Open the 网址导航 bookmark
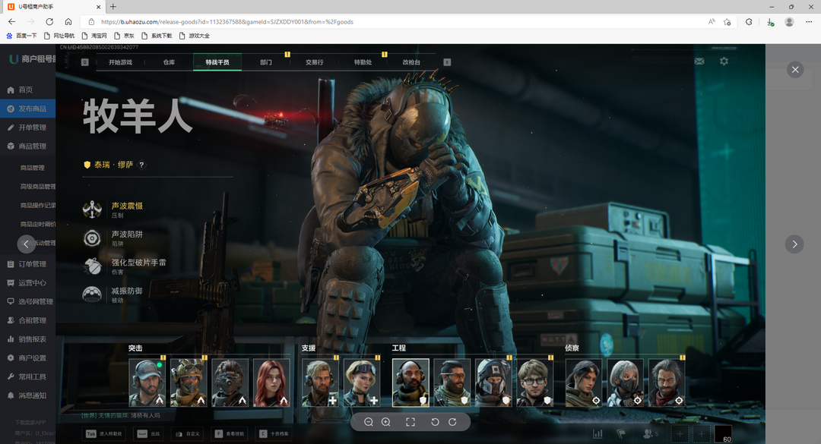821x444 pixels. pyautogui.click(x=59, y=36)
